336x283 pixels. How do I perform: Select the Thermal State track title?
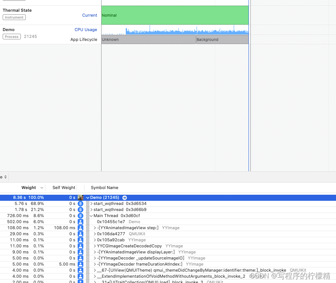(17, 10)
